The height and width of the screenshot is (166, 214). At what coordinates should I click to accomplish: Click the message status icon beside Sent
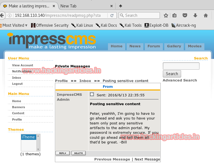click(x=92, y=94)
